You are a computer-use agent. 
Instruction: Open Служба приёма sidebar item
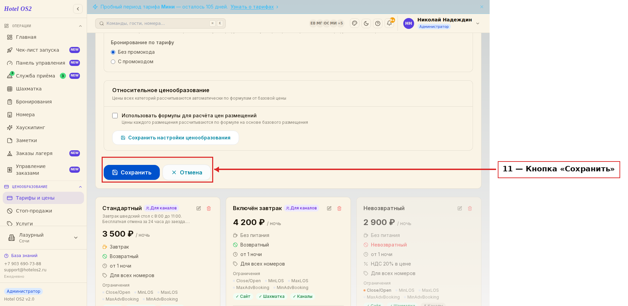pos(43,76)
